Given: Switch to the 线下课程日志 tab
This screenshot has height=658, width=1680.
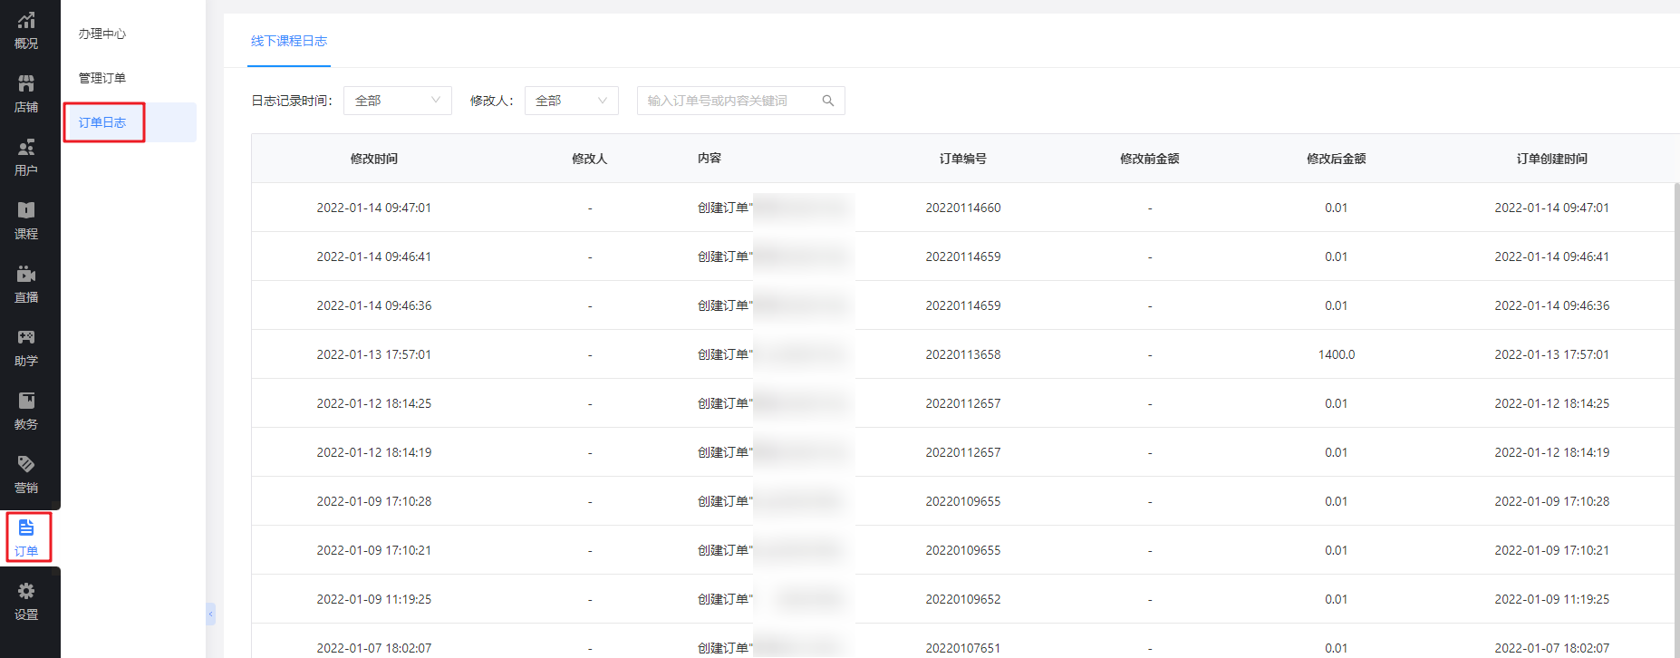Looking at the screenshot, I should tap(289, 41).
